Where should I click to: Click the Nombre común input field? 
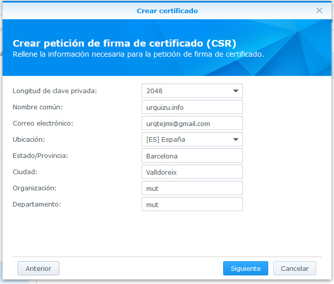pyautogui.click(x=192, y=107)
